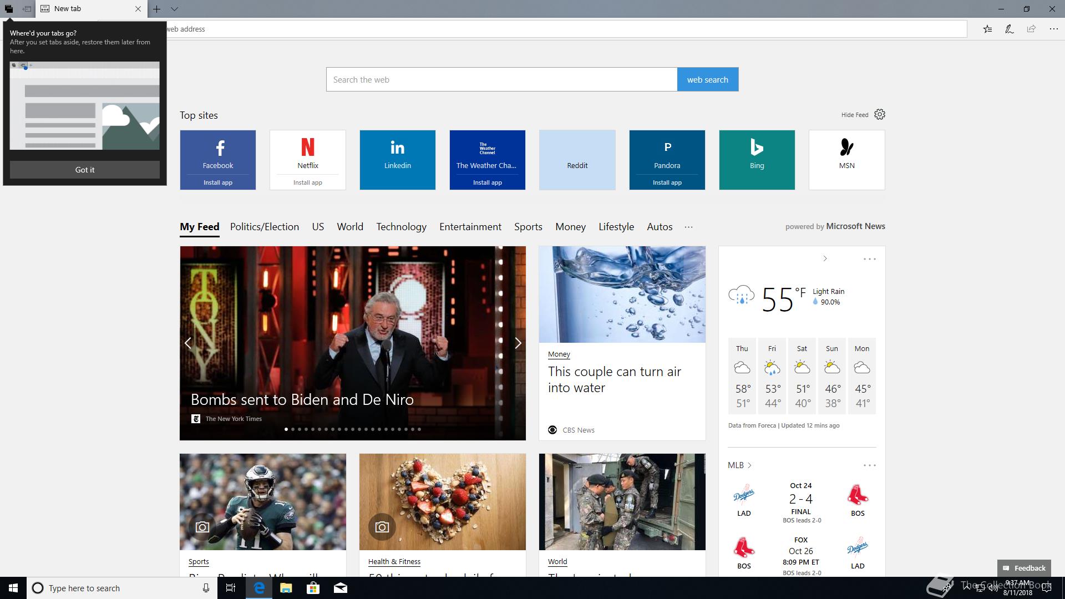
Task: Open the Netflix top site tile
Action: pos(308,152)
